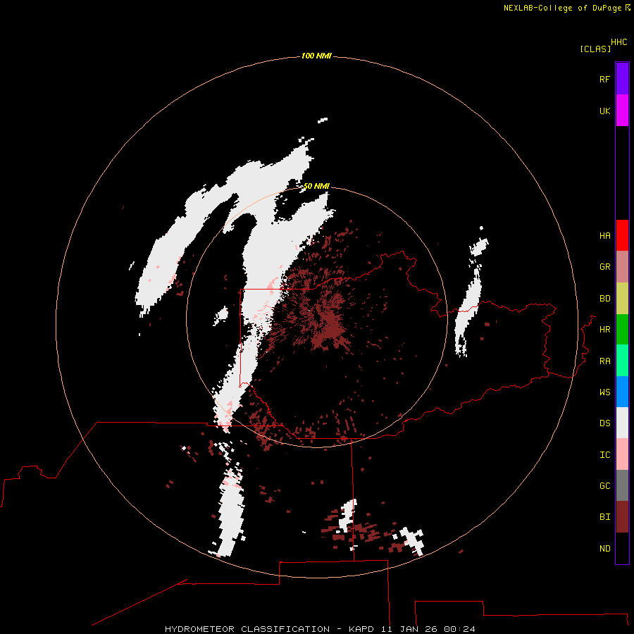Click the GC legend label
634x634 pixels.
click(x=604, y=486)
